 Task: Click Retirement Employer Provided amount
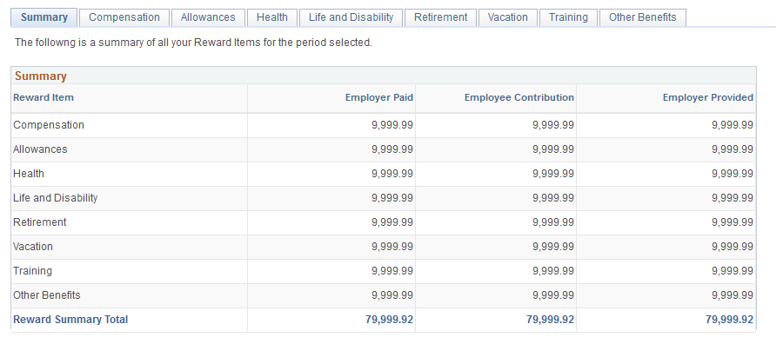pos(733,222)
